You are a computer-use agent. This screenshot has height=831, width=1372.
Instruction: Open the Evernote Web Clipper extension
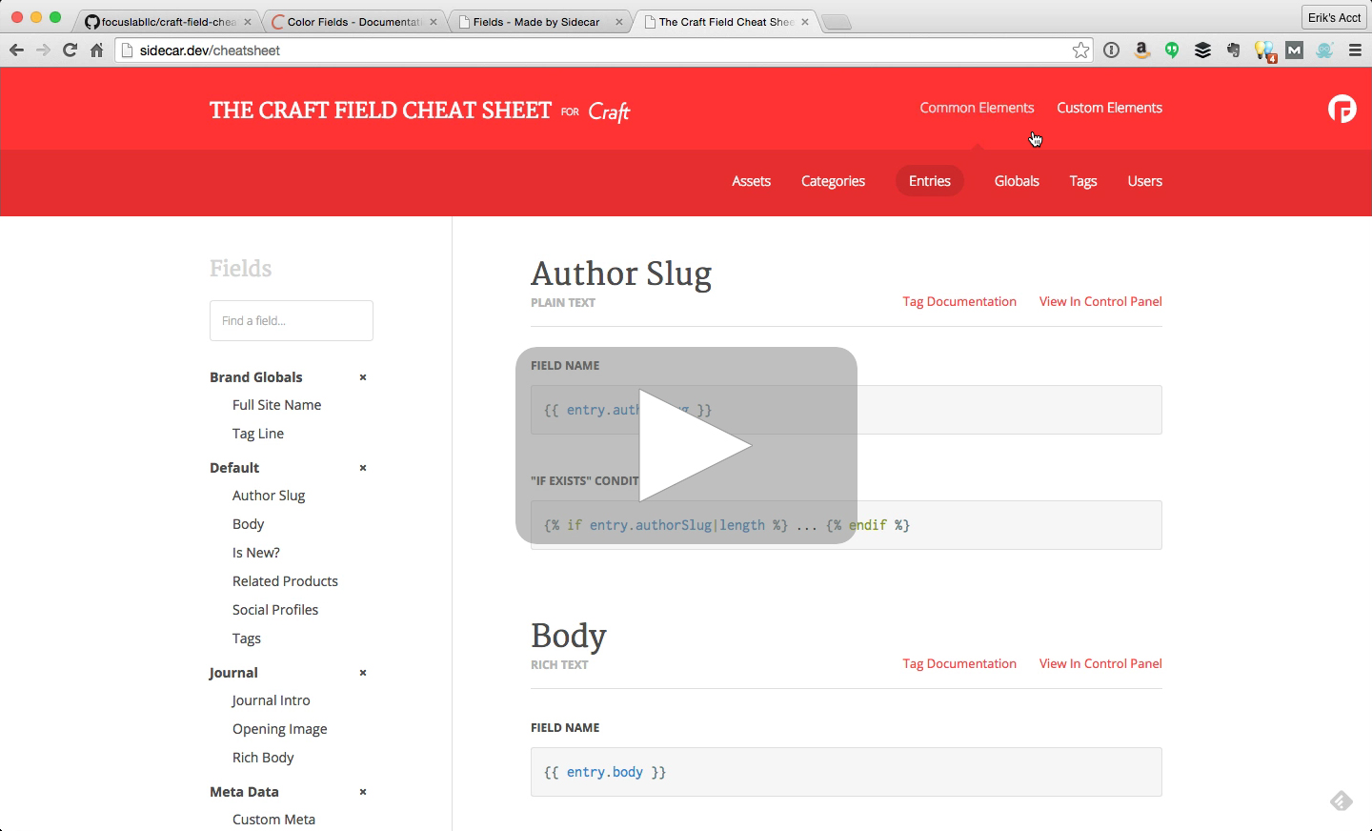[x=1233, y=50]
